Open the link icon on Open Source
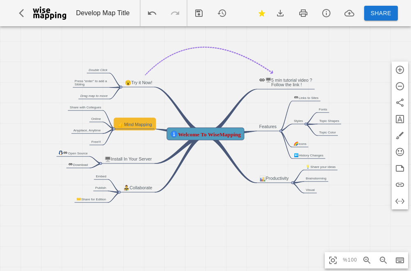This screenshot has width=411, height=271. pos(65,153)
